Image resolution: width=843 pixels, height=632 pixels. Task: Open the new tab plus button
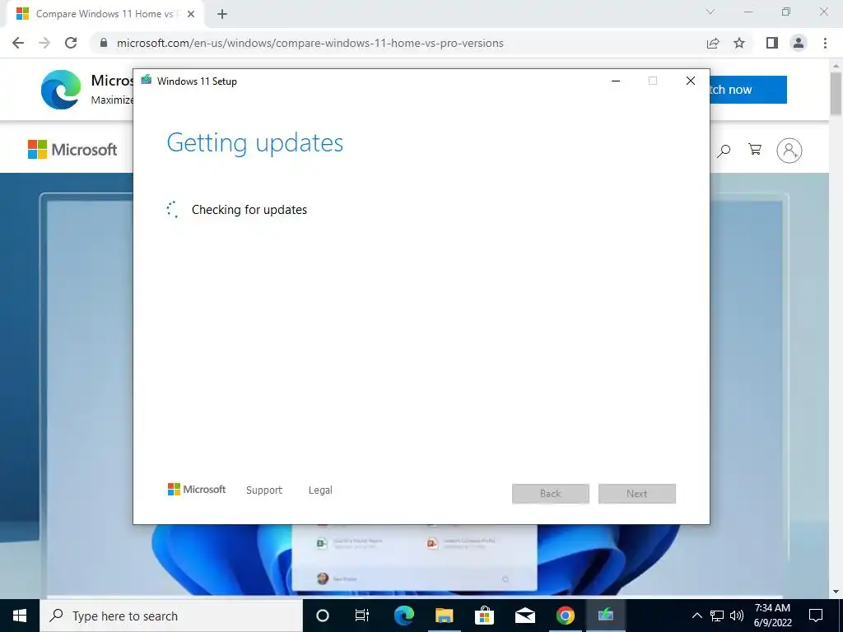tap(222, 14)
